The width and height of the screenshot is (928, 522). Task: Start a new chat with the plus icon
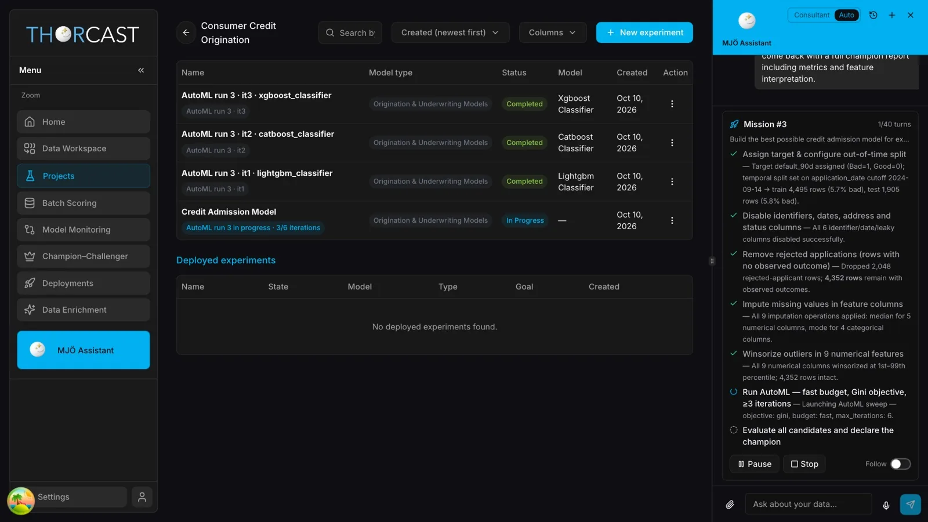coord(892,15)
